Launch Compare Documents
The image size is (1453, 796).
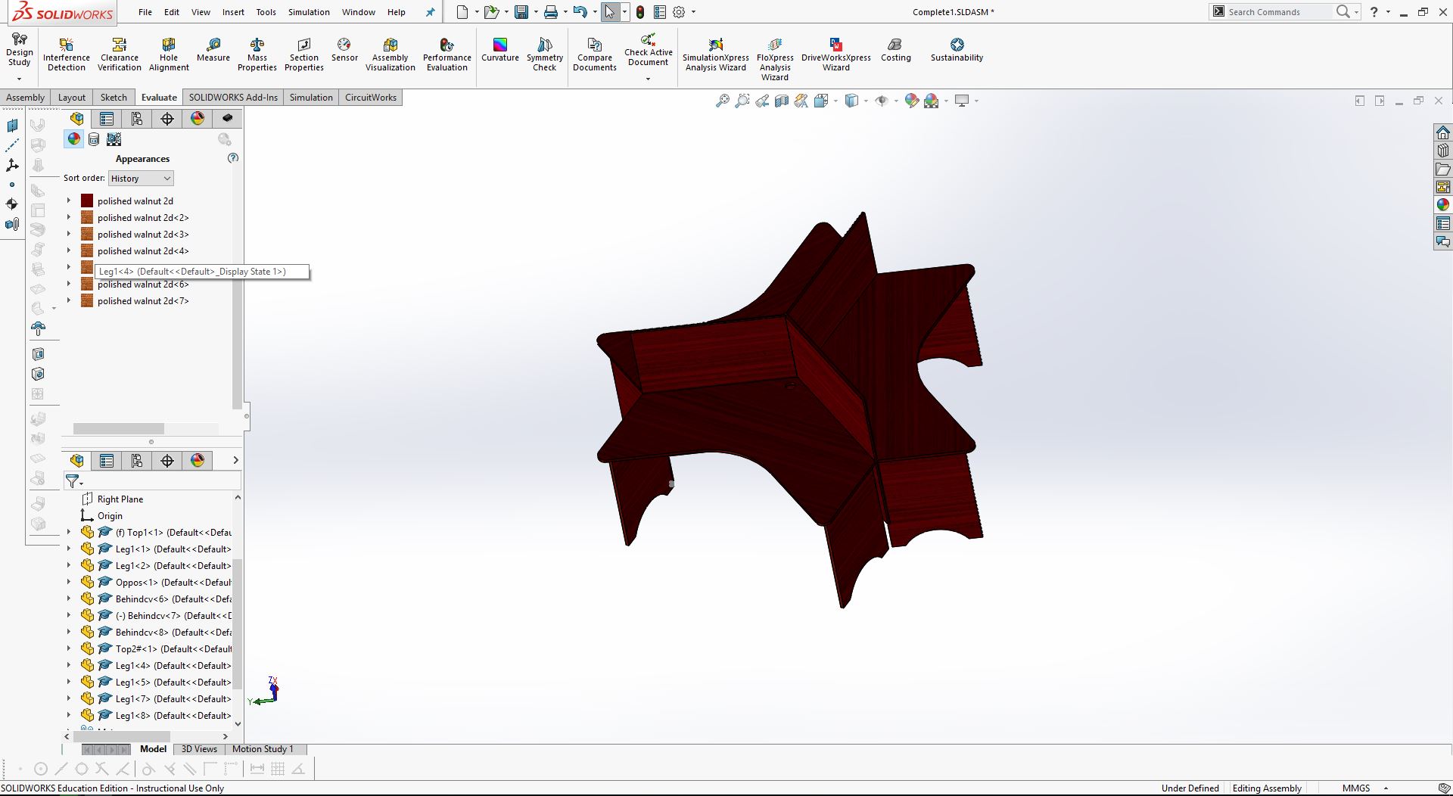(595, 54)
